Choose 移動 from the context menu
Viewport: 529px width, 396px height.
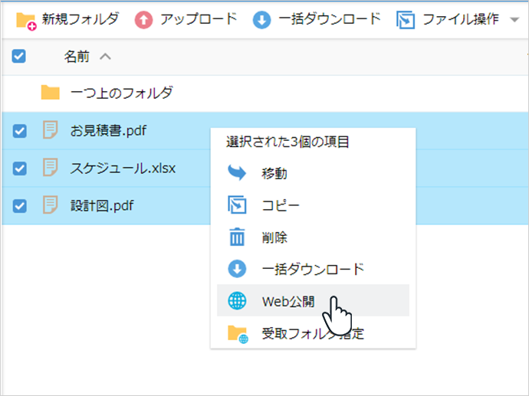(313, 173)
